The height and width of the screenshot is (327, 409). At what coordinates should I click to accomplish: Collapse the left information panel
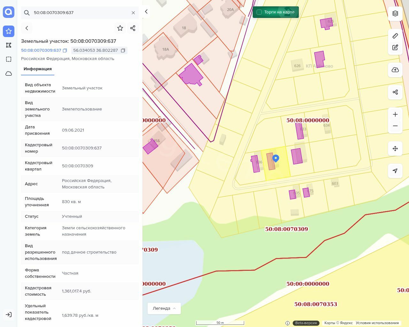coord(146,11)
